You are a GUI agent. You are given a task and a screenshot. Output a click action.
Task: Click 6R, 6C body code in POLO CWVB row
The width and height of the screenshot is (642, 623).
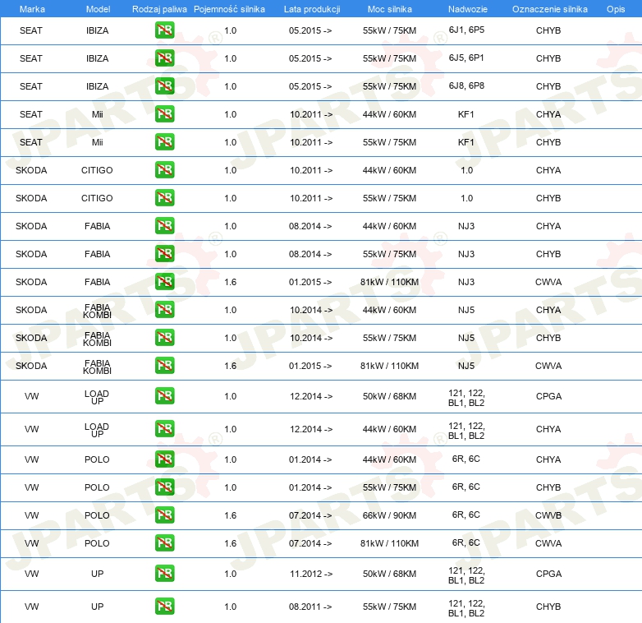[466, 515]
